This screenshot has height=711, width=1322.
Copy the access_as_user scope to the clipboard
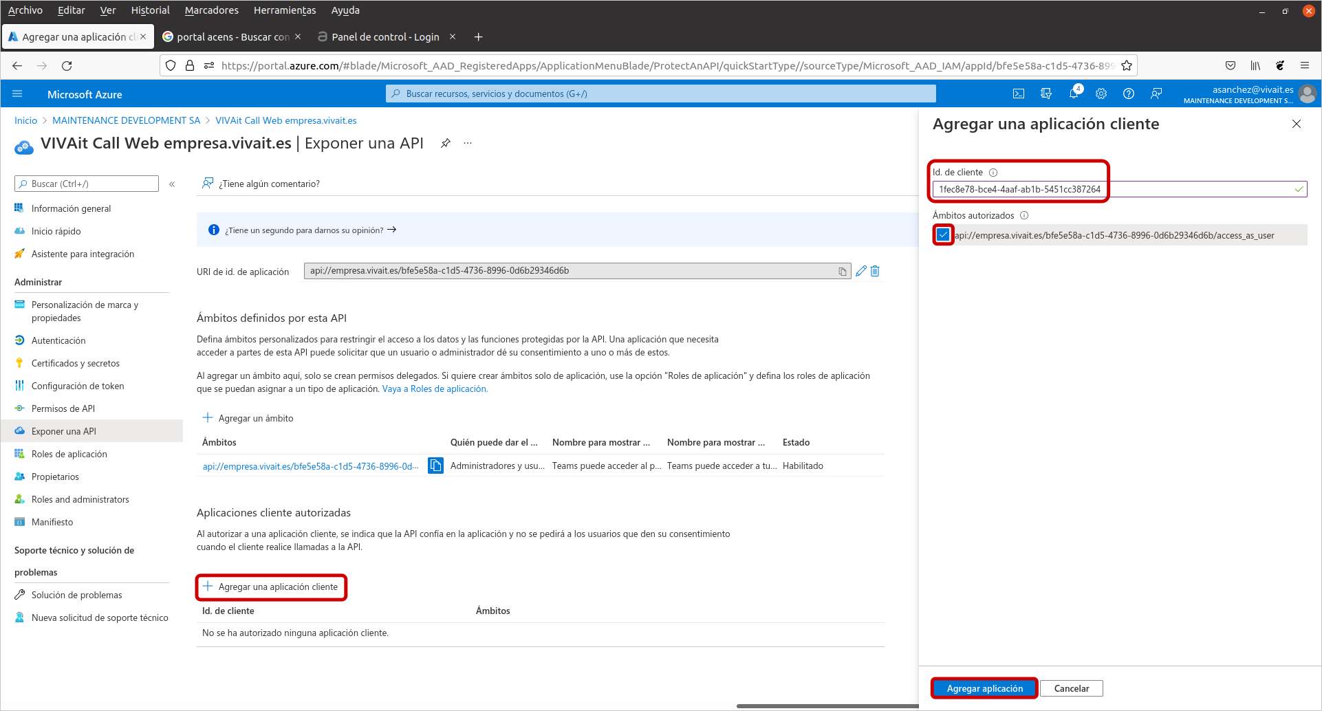[435, 466]
